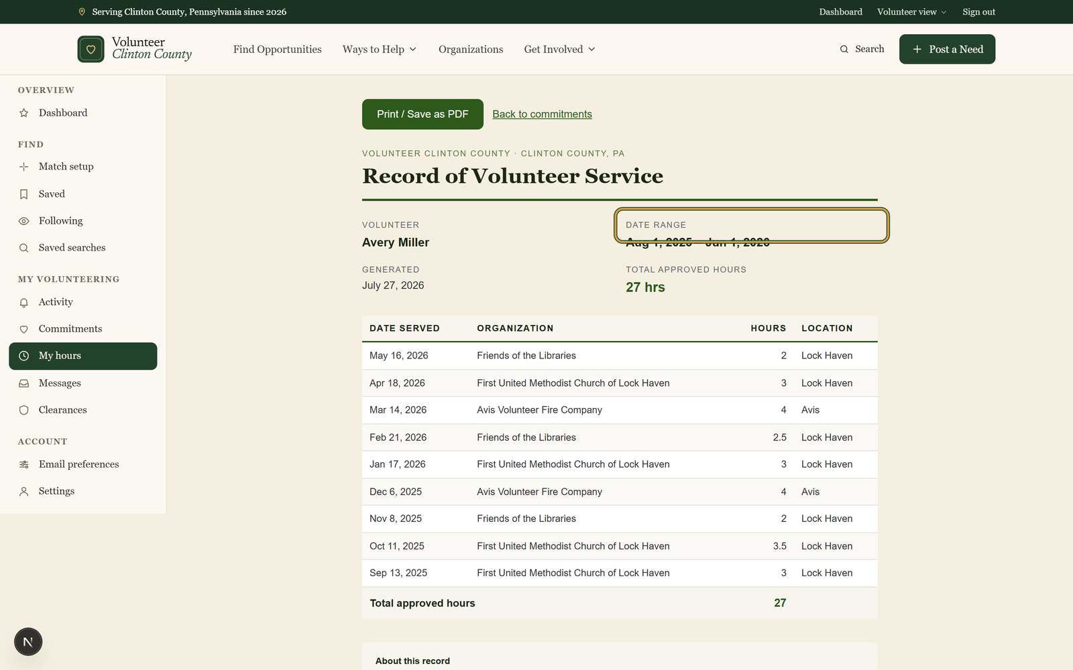Click the Volunteer Clinton County heart logo
Viewport: 1073px width, 670px height.
tap(91, 49)
